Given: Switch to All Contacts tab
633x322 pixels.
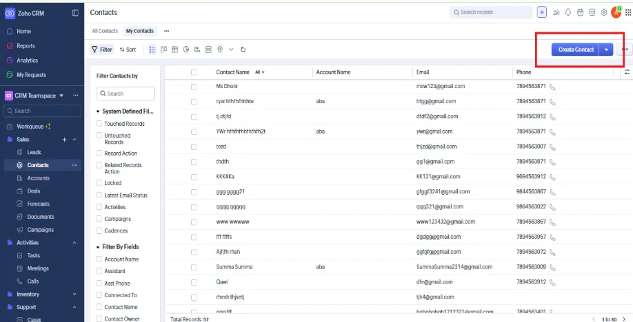Looking at the screenshot, I should 105,31.
